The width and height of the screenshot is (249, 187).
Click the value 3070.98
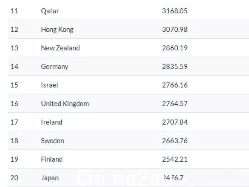175,30
